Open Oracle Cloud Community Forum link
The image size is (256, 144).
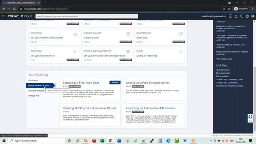click(230, 80)
